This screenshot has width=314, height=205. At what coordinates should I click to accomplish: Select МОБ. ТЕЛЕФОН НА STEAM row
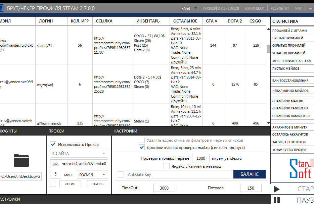coord(293,61)
